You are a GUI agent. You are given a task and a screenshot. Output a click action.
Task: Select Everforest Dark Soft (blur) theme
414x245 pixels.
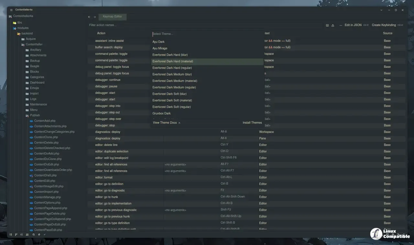(x=169, y=94)
